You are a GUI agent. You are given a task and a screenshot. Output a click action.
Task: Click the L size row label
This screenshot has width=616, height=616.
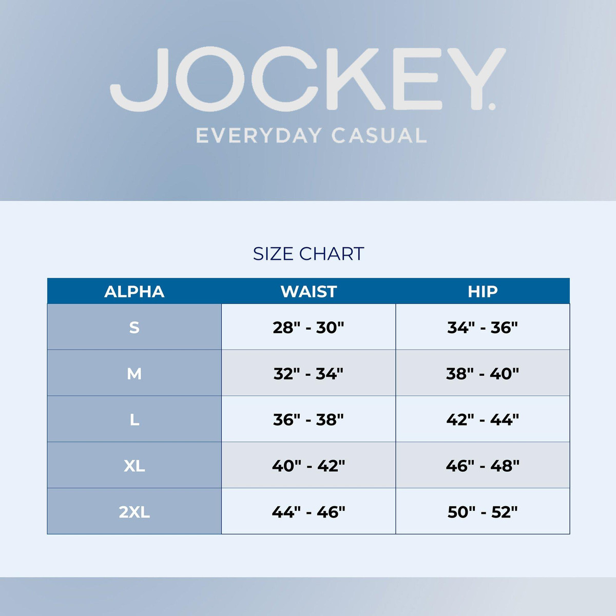click(134, 419)
